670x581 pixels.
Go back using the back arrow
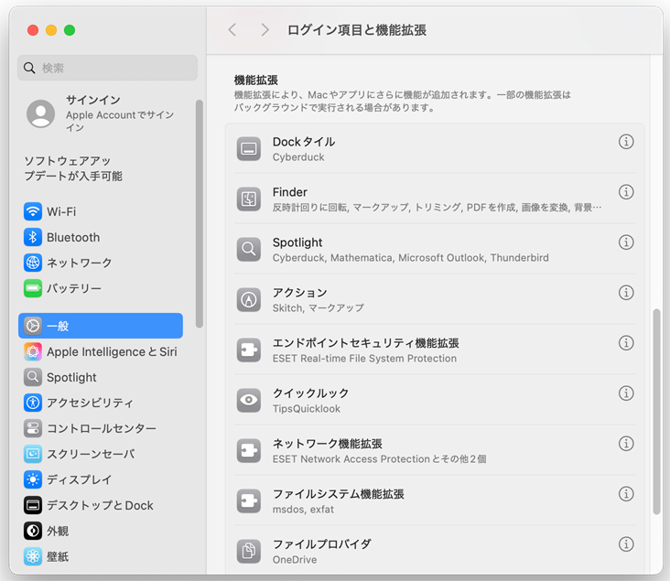click(232, 30)
